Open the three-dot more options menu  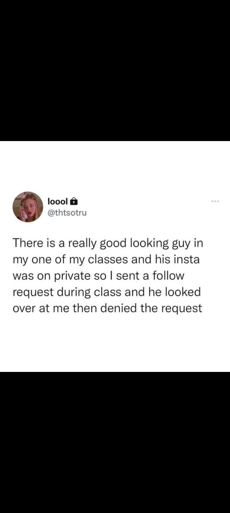[x=215, y=201]
